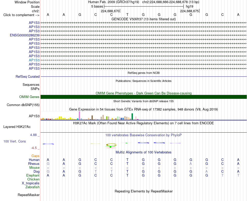Click 'Publications: Sequences in Scientific Articles' title
This screenshot has height=201, width=247.
tap(144, 81)
